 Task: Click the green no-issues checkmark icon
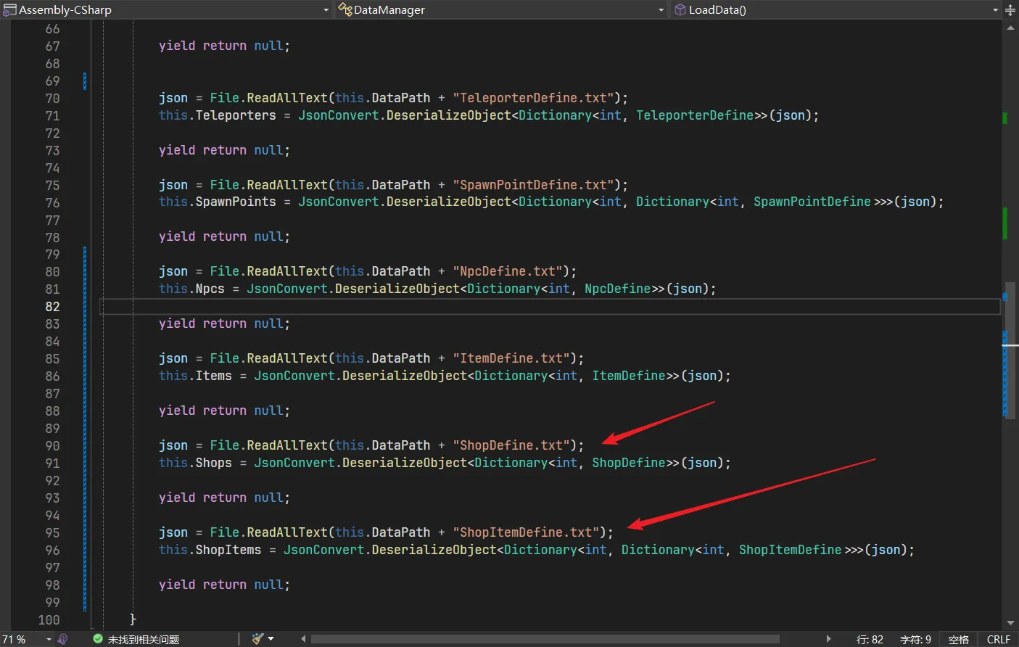[98, 639]
